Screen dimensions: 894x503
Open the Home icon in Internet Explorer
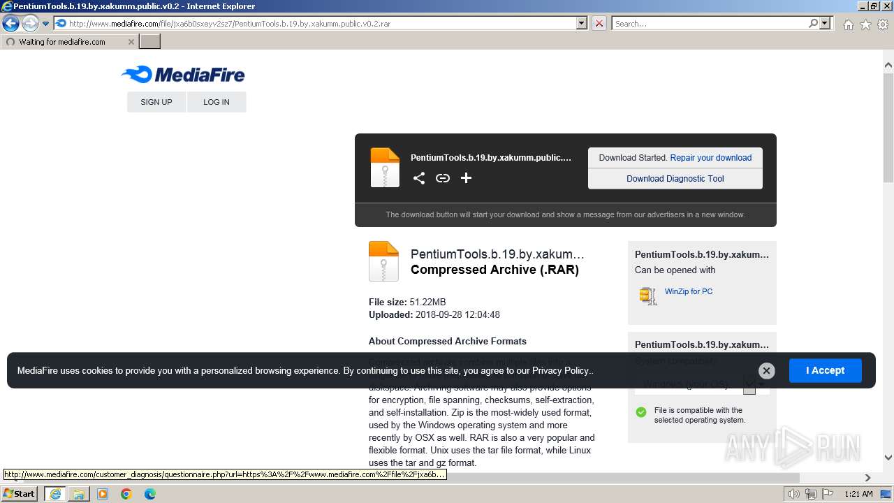(x=848, y=24)
